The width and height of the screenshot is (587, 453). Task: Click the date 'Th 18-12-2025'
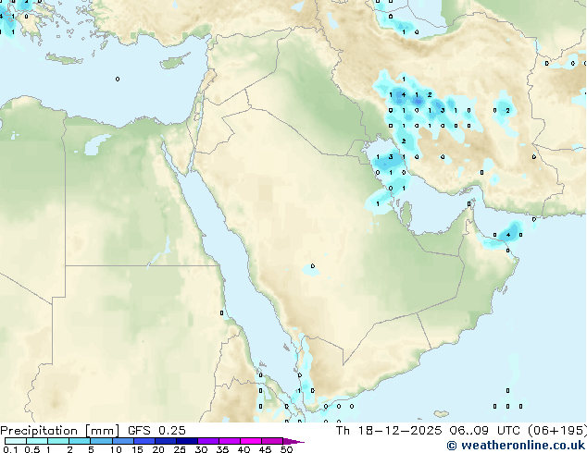pyautogui.click(x=389, y=431)
